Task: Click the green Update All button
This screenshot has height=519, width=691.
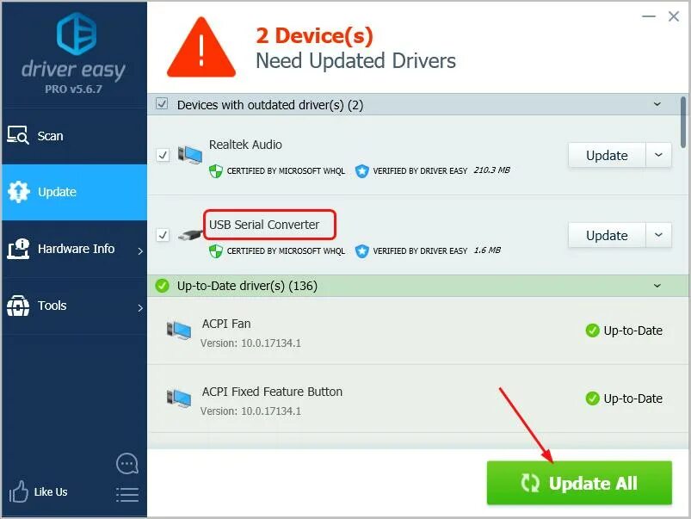Action: pos(579,483)
